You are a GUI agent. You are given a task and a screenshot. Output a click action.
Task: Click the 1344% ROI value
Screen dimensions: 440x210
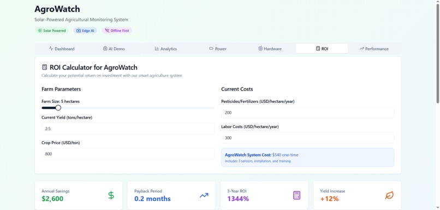click(238, 199)
